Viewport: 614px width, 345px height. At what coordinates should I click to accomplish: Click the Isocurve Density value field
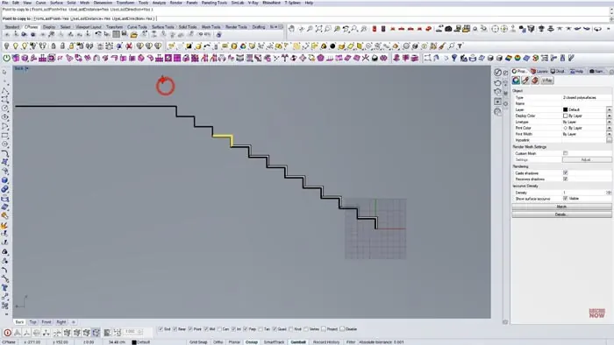coord(584,193)
